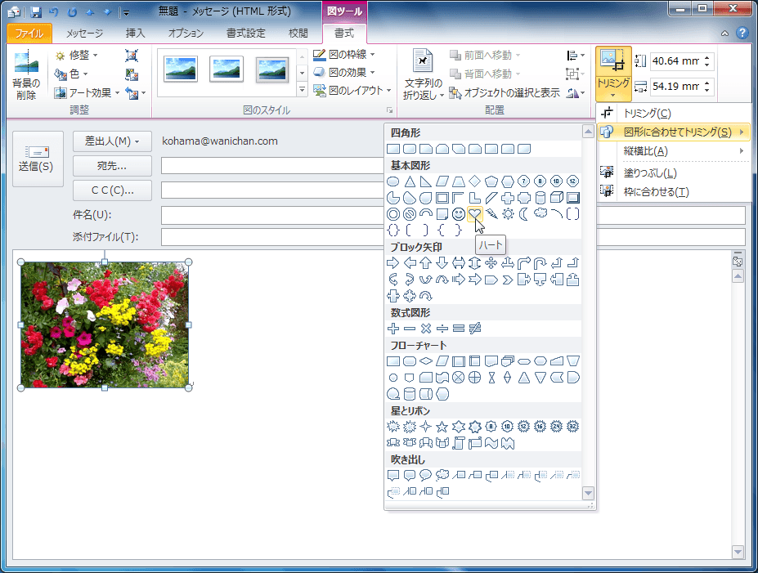Select the flower photo in message body
The image size is (758, 573).
[x=105, y=325]
